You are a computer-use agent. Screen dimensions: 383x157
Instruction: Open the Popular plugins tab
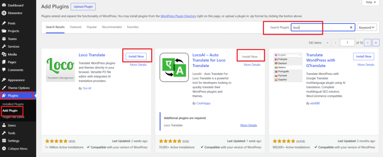pyautogui.click(x=92, y=27)
